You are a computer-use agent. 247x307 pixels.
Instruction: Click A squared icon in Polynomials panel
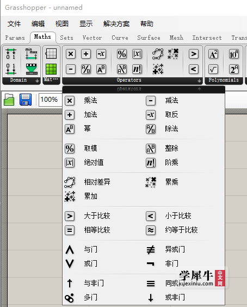[213, 54]
